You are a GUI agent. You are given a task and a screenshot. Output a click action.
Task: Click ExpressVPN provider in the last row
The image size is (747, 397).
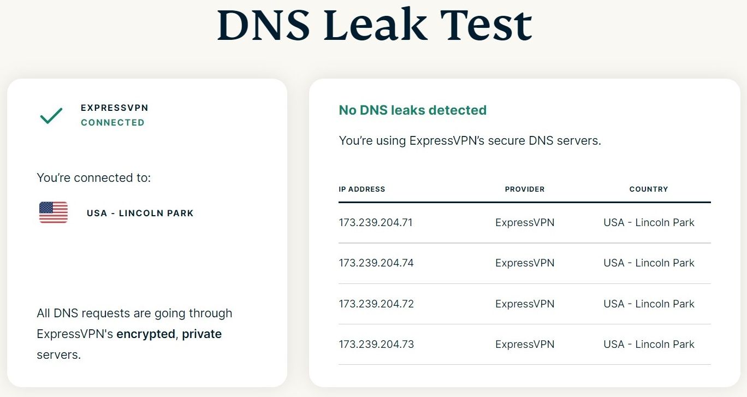coord(524,345)
